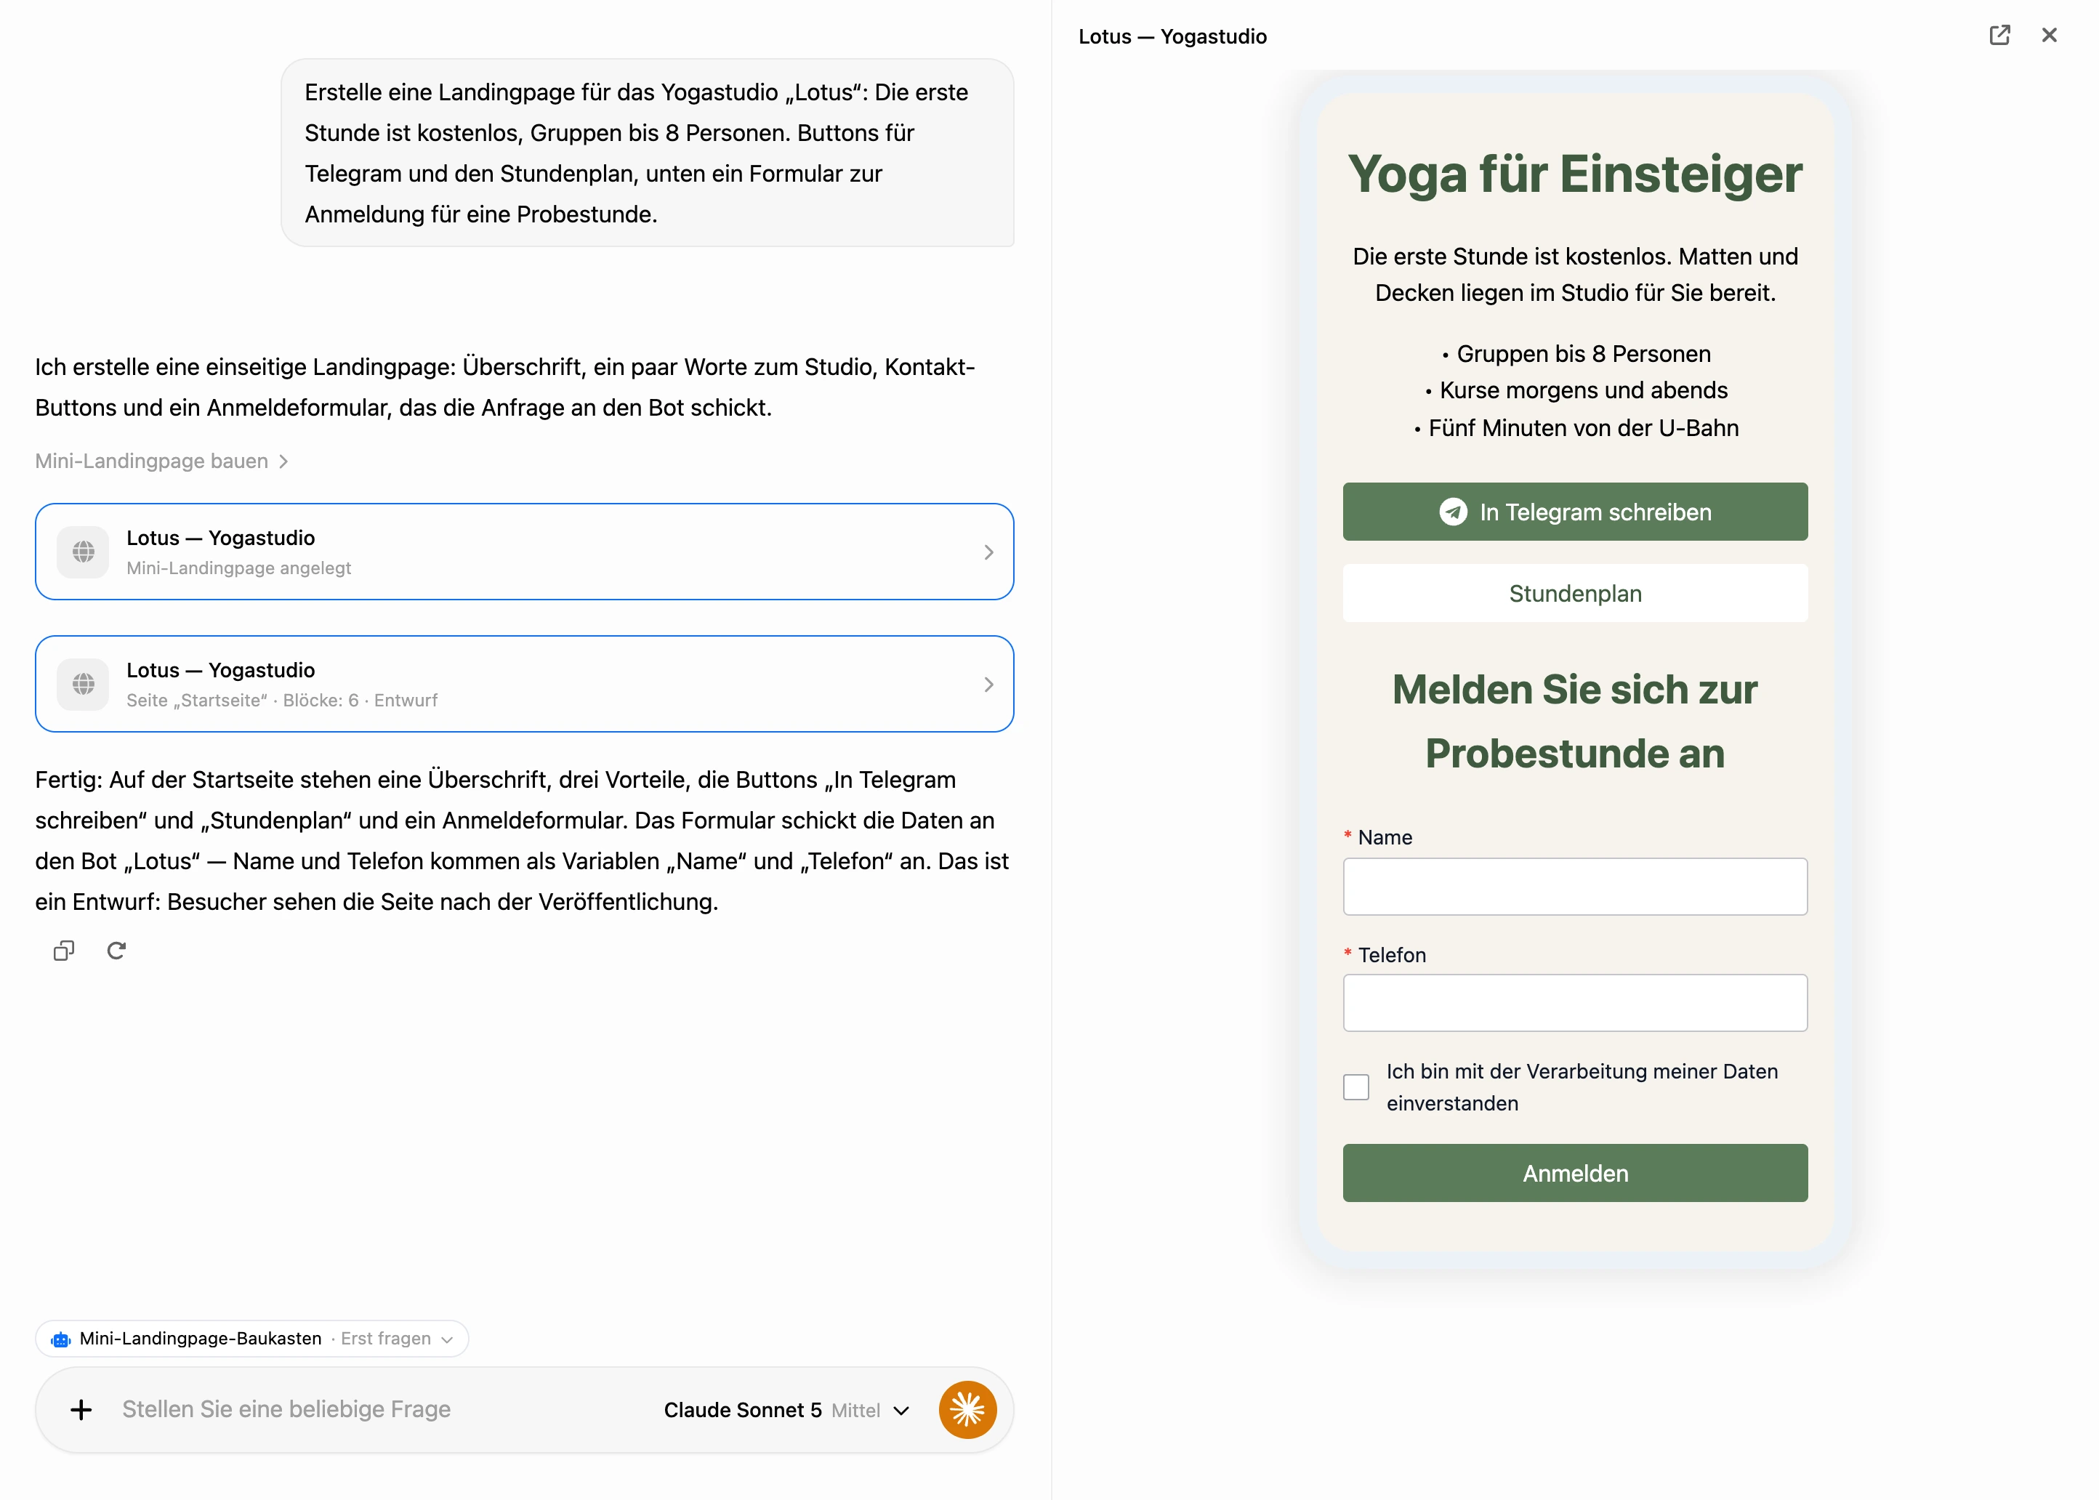Open preview in new window icon

click(x=1999, y=35)
